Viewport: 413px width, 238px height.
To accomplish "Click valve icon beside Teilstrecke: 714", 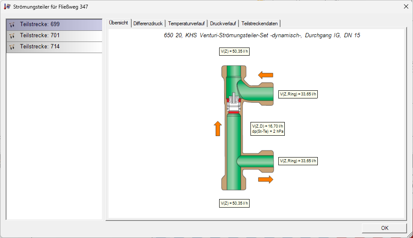I will coord(12,47).
